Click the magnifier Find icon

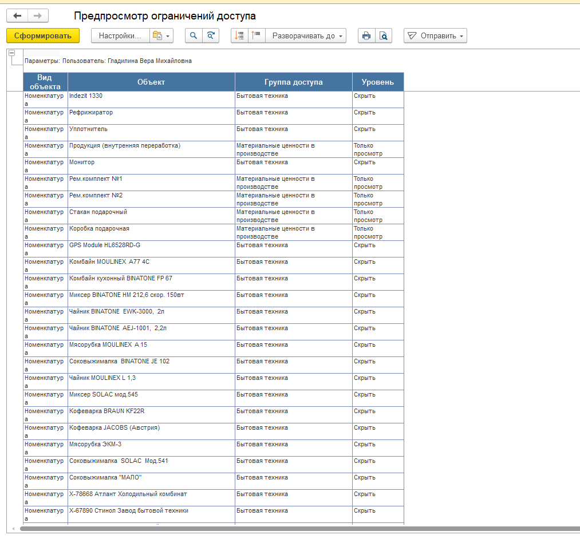(194, 36)
